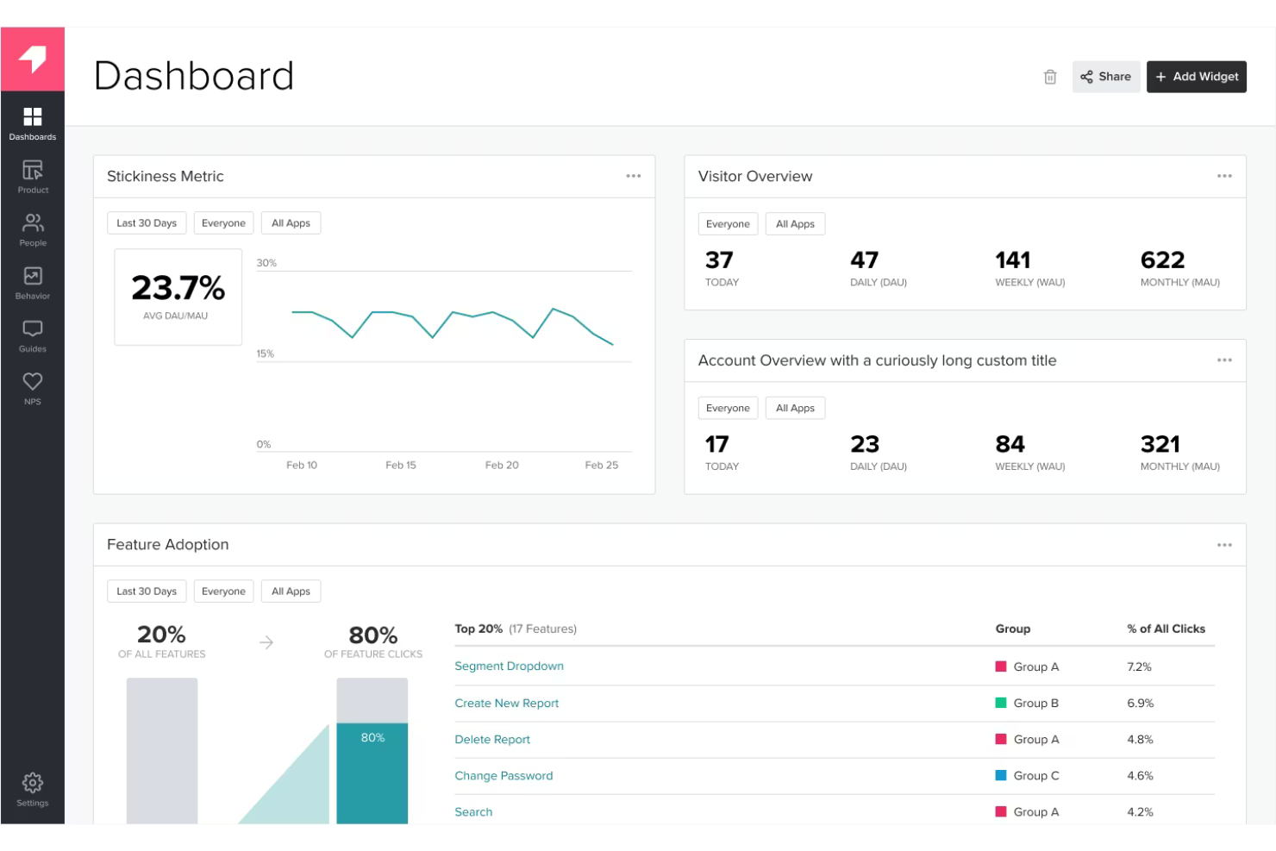Click Add Widget
This screenshot has width=1276, height=851.
(1197, 77)
